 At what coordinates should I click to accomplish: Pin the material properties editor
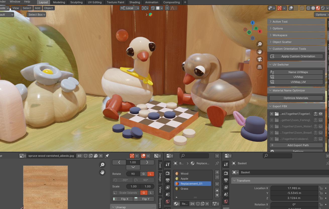[217, 163]
